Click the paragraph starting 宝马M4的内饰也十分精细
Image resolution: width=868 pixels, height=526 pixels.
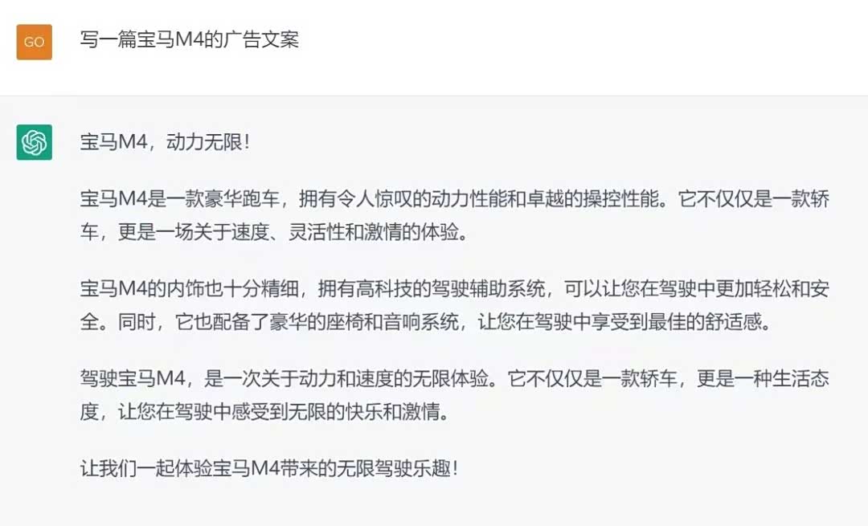(454, 305)
